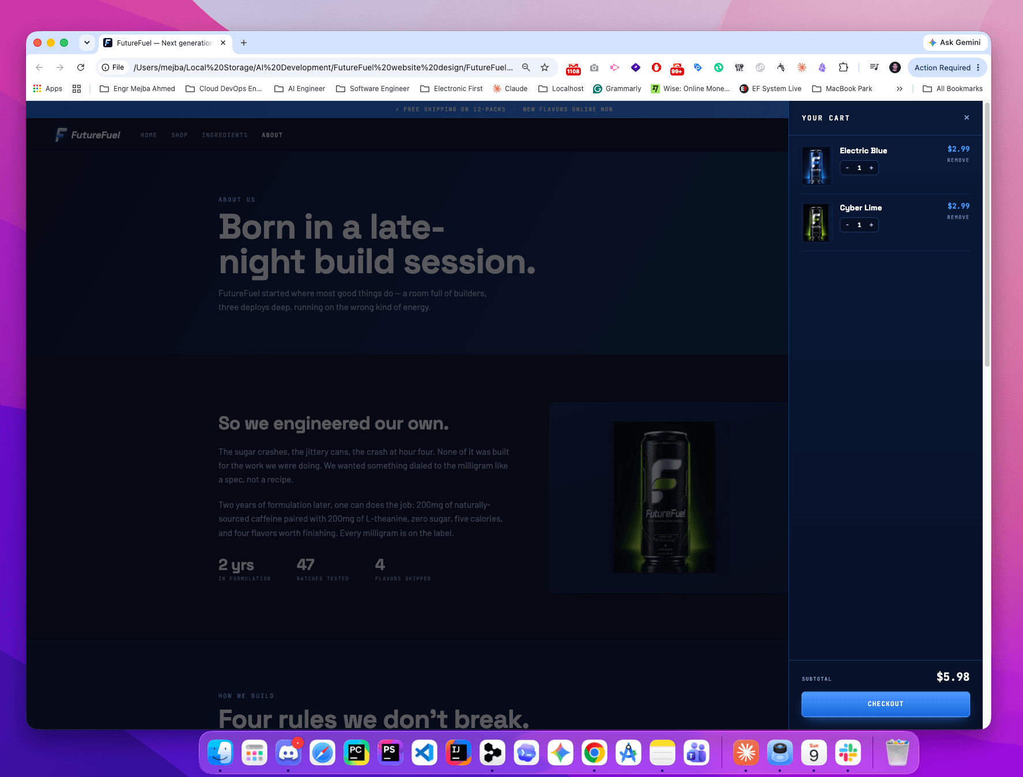Open the All Bookmarks folder

(953, 88)
